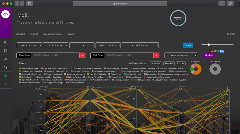Screen dimensions: 240x134
Task: Go forward with browser forward arrow
Action: click(22, 3)
